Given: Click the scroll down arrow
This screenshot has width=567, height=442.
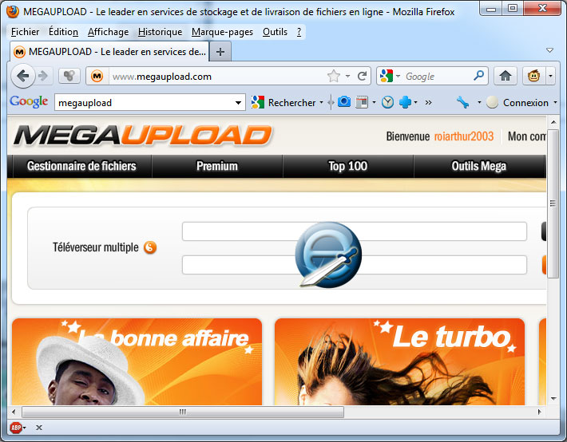Looking at the screenshot, I should [x=553, y=399].
